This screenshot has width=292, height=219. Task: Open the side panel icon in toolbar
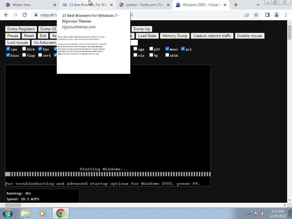point(267,15)
